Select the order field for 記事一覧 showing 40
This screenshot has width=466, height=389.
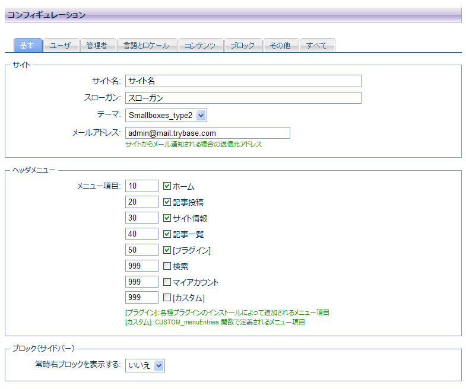[142, 234]
